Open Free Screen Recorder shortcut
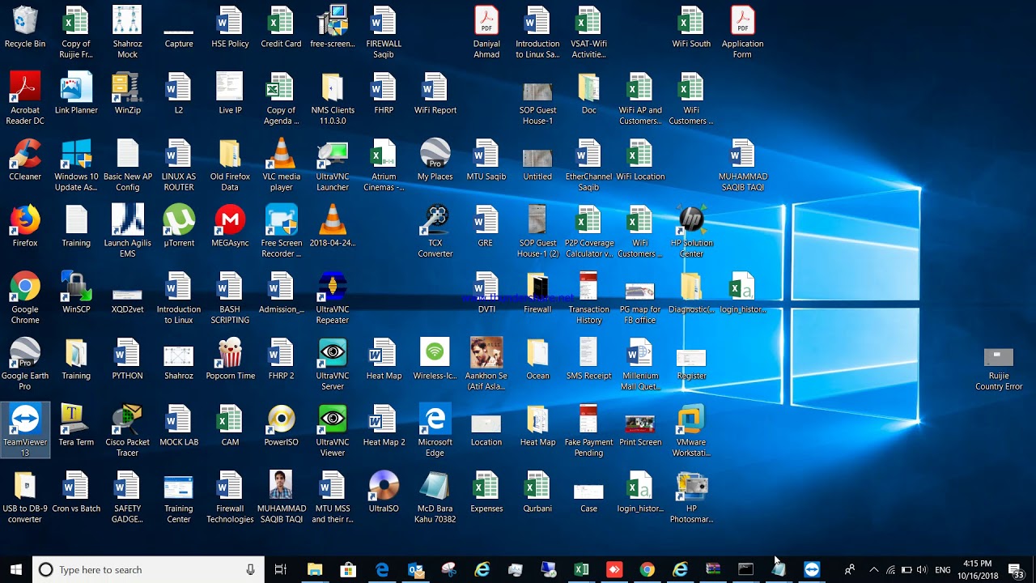Viewport: 1036px width, 583px height. [281, 231]
